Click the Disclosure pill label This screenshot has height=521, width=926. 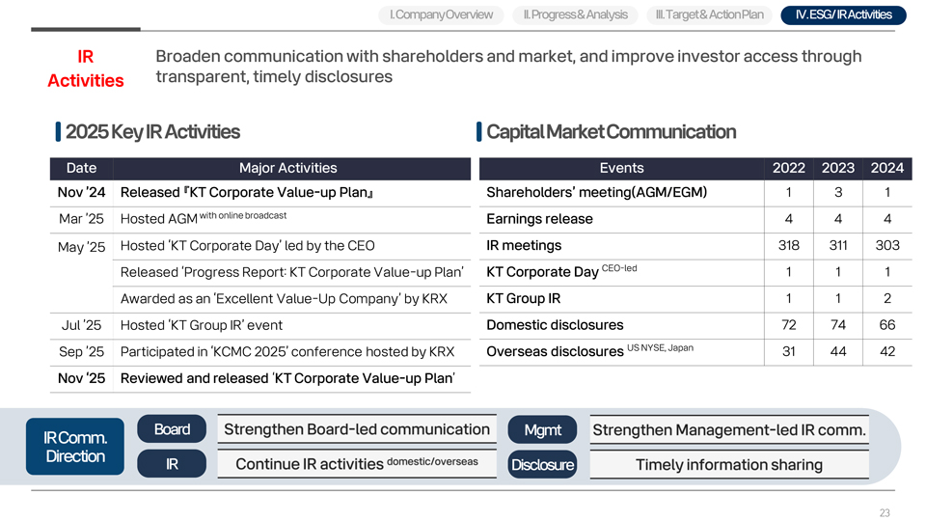(x=542, y=465)
